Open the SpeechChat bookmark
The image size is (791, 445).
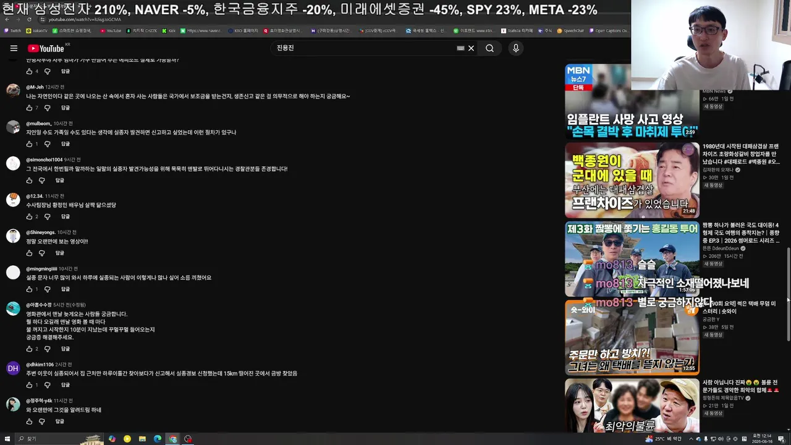tap(570, 30)
